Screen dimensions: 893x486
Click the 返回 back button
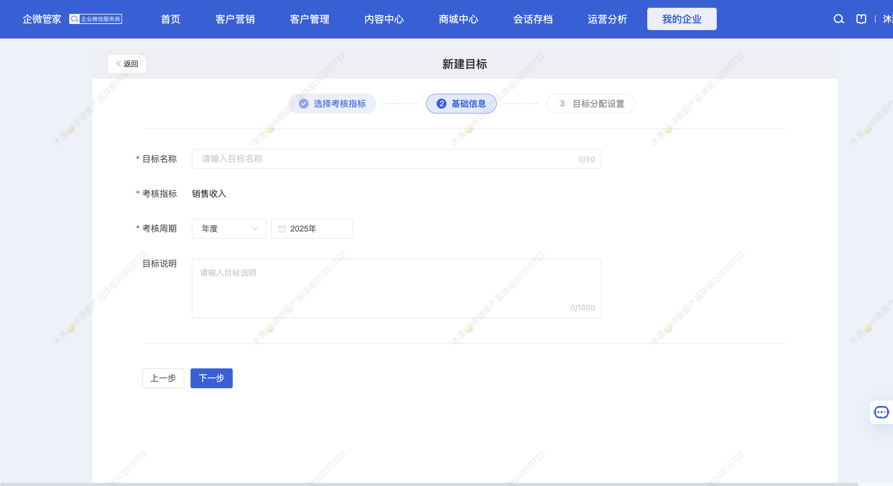tap(127, 64)
